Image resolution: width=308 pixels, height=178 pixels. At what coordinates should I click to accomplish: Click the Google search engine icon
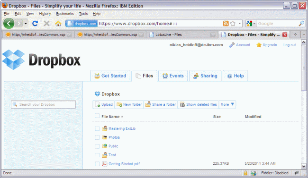(249, 24)
